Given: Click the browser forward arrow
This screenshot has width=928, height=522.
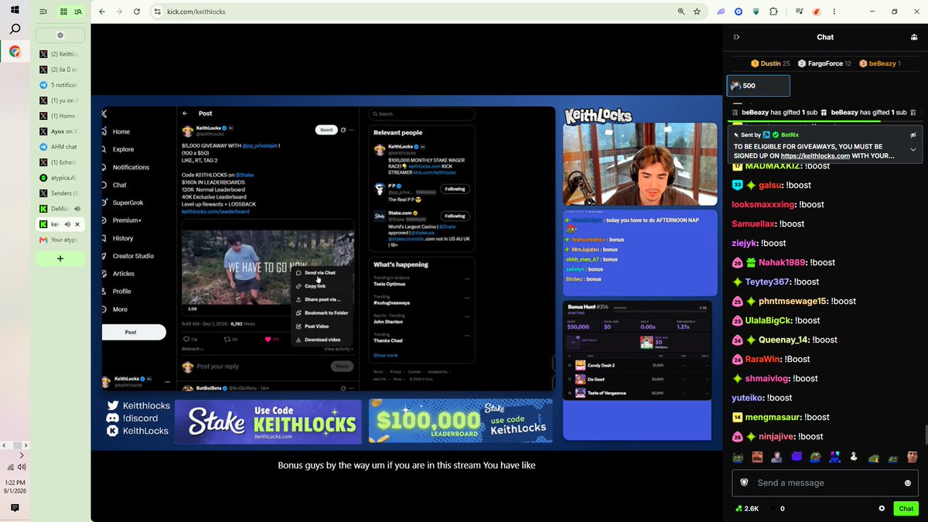Looking at the screenshot, I should [119, 12].
